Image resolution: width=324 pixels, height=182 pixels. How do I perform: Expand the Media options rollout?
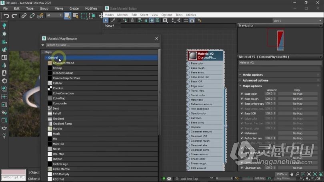click(x=252, y=75)
